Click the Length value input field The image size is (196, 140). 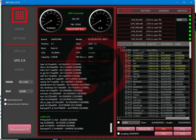click(x=182, y=123)
